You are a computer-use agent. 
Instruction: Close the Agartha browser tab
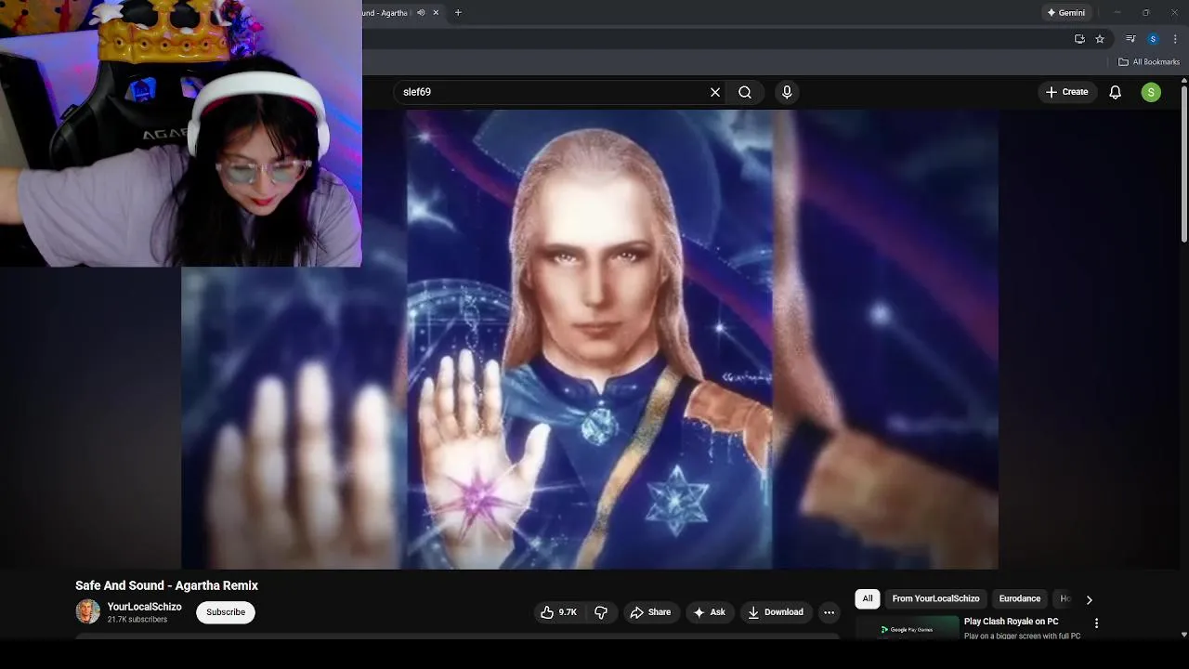[x=436, y=13]
